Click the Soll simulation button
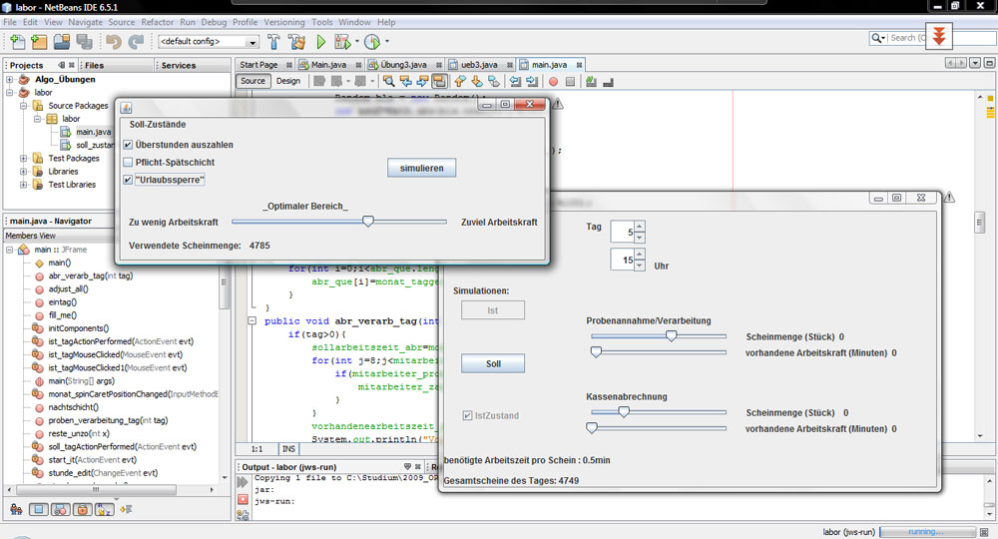 492,363
